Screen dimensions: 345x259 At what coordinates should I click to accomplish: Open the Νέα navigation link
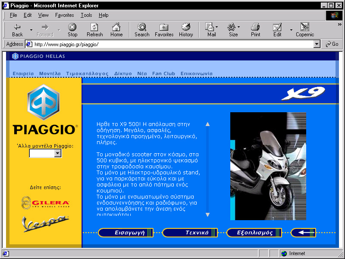click(x=142, y=73)
